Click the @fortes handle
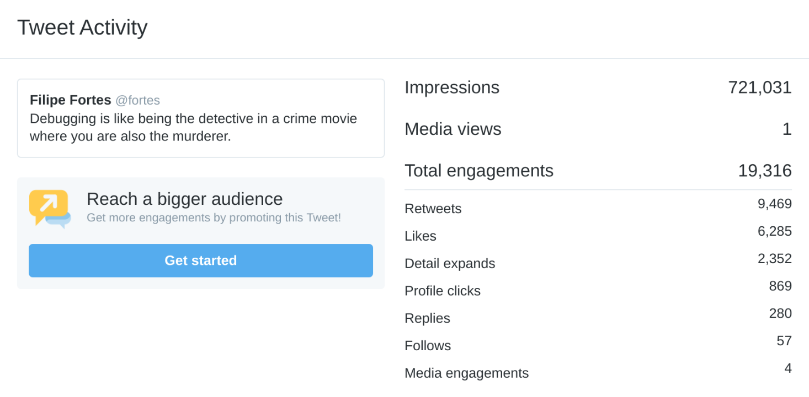Viewport: 809px width, 397px height. [x=137, y=100]
